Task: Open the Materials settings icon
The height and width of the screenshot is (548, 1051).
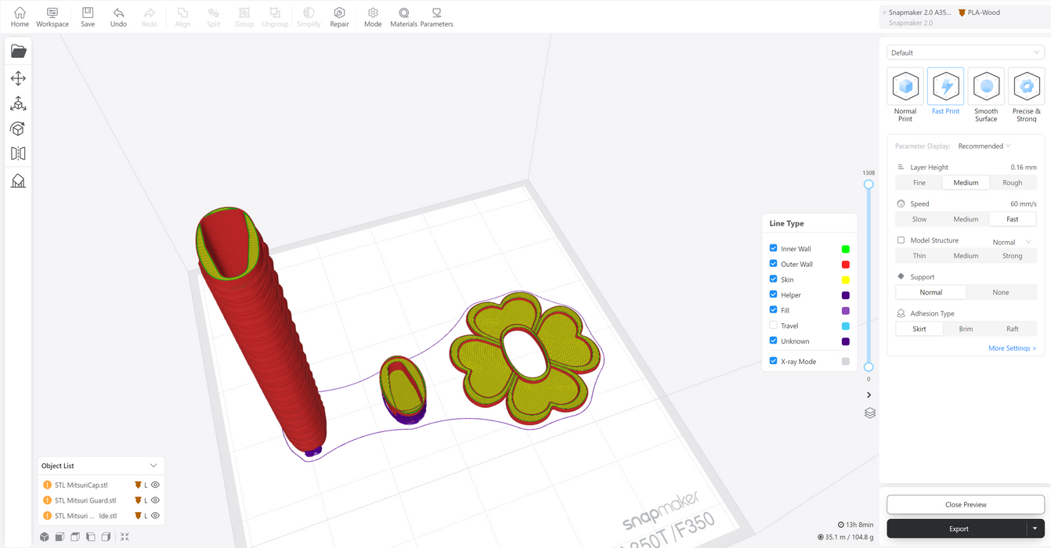Action: (403, 13)
